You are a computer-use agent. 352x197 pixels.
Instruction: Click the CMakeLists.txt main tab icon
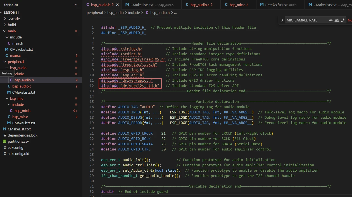click(262, 5)
